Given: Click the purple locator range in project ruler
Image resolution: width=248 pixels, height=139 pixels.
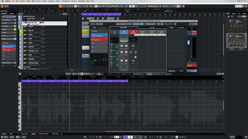Looking at the screenshot, I should 101,14.
